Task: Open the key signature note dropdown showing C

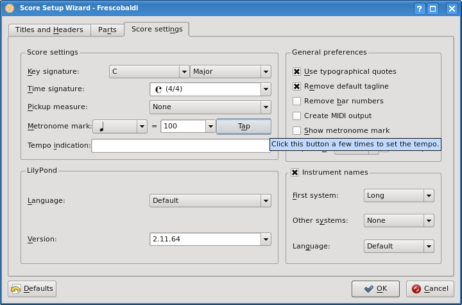Action: point(149,72)
